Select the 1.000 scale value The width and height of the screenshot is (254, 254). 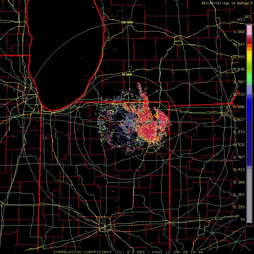point(239,32)
